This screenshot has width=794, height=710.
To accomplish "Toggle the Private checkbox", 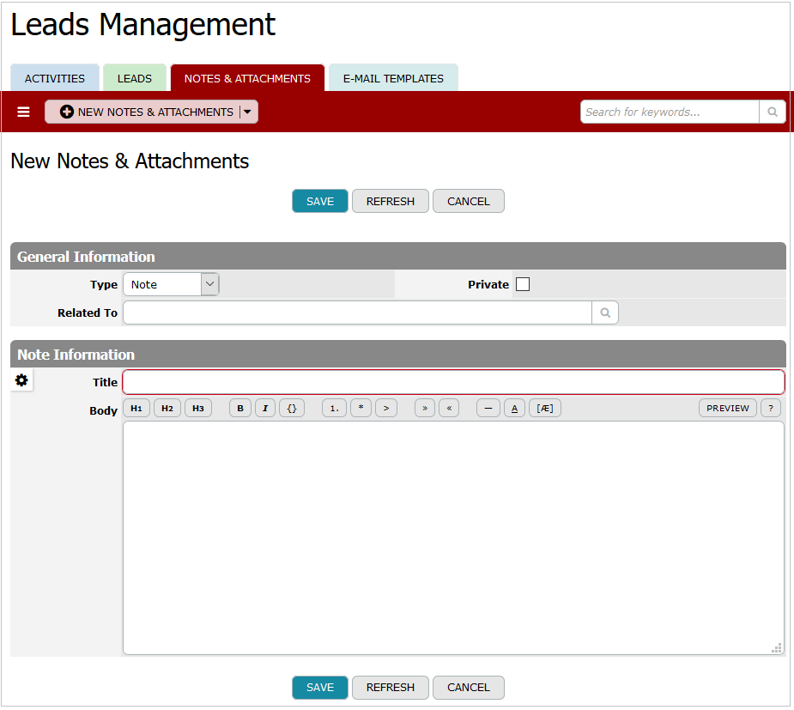I will point(523,285).
